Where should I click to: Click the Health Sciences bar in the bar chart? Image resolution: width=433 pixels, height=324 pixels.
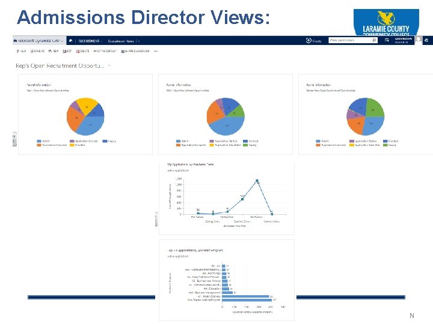(245, 296)
